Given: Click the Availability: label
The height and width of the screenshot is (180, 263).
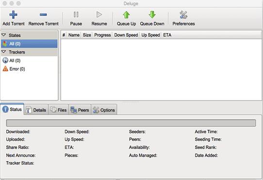Looking at the screenshot, I should click(x=139, y=148).
